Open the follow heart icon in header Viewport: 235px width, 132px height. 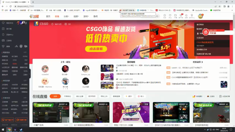click(x=170, y=16)
